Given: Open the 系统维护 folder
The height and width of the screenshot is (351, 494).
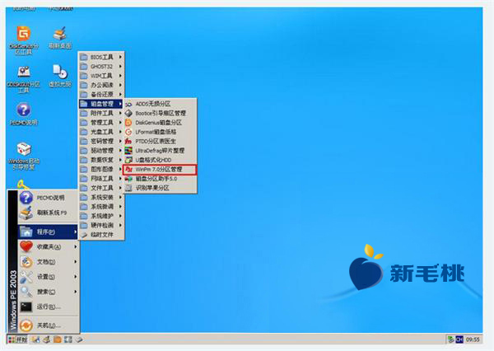Looking at the screenshot, I should point(101,216).
